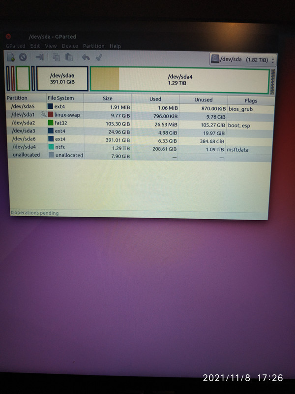This screenshot has width=295, height=394.
Task: Select the unallocated row's partition name
Action: click(26, 155)
